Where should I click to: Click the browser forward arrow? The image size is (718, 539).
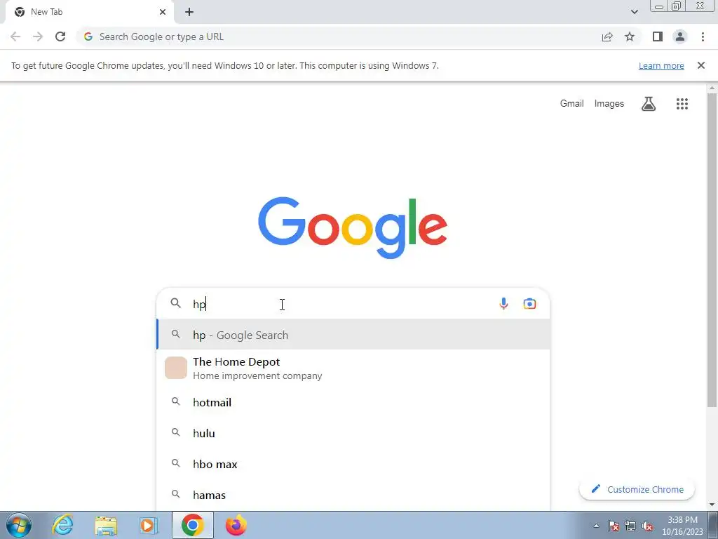[38, 36]
